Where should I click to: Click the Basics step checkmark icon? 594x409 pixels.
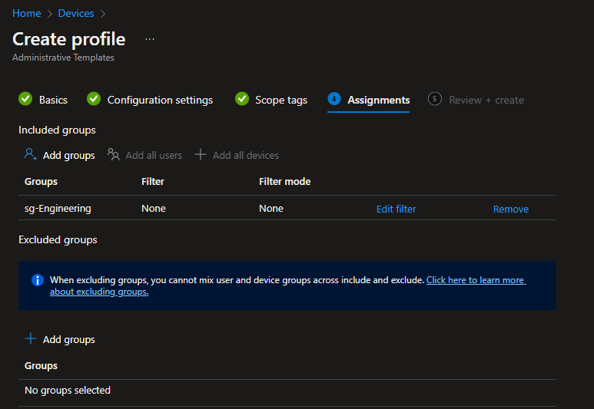(x=25, y=99)
